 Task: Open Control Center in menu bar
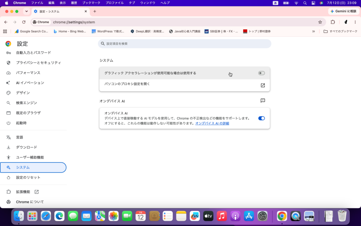[313, 3]
